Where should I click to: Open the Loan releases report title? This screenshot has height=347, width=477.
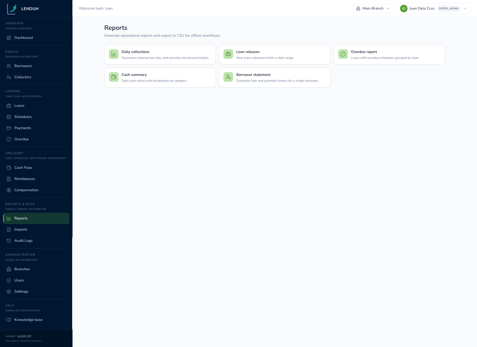(248, 52)
